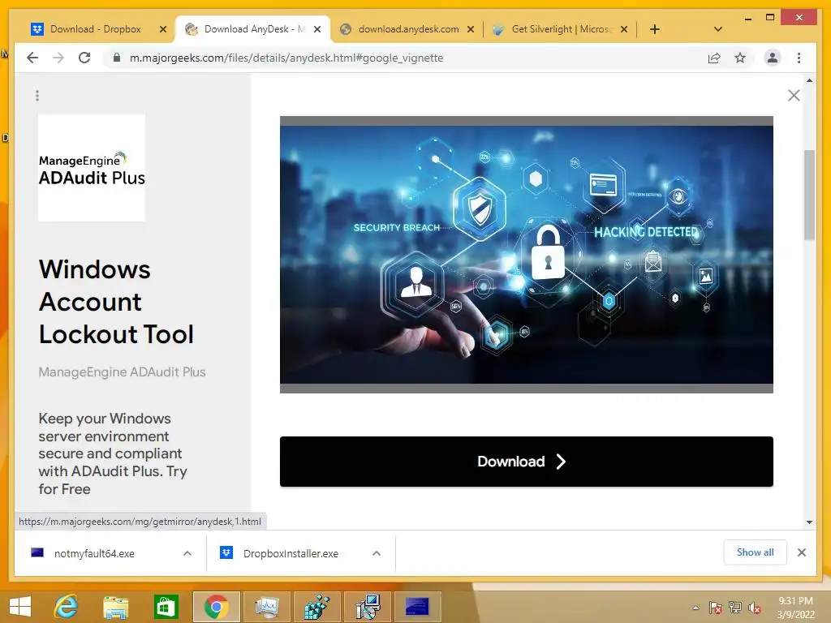The image size is (831, 623).
Task: Open the blue screen app in taskbar
Action: [x=418, y=607]
